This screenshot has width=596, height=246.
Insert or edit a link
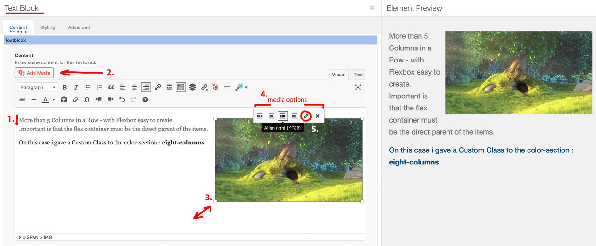pos(158,87)
